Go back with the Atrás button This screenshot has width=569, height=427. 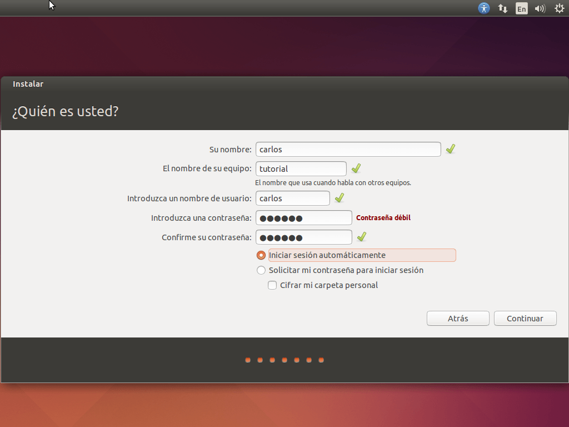[458, 319]
